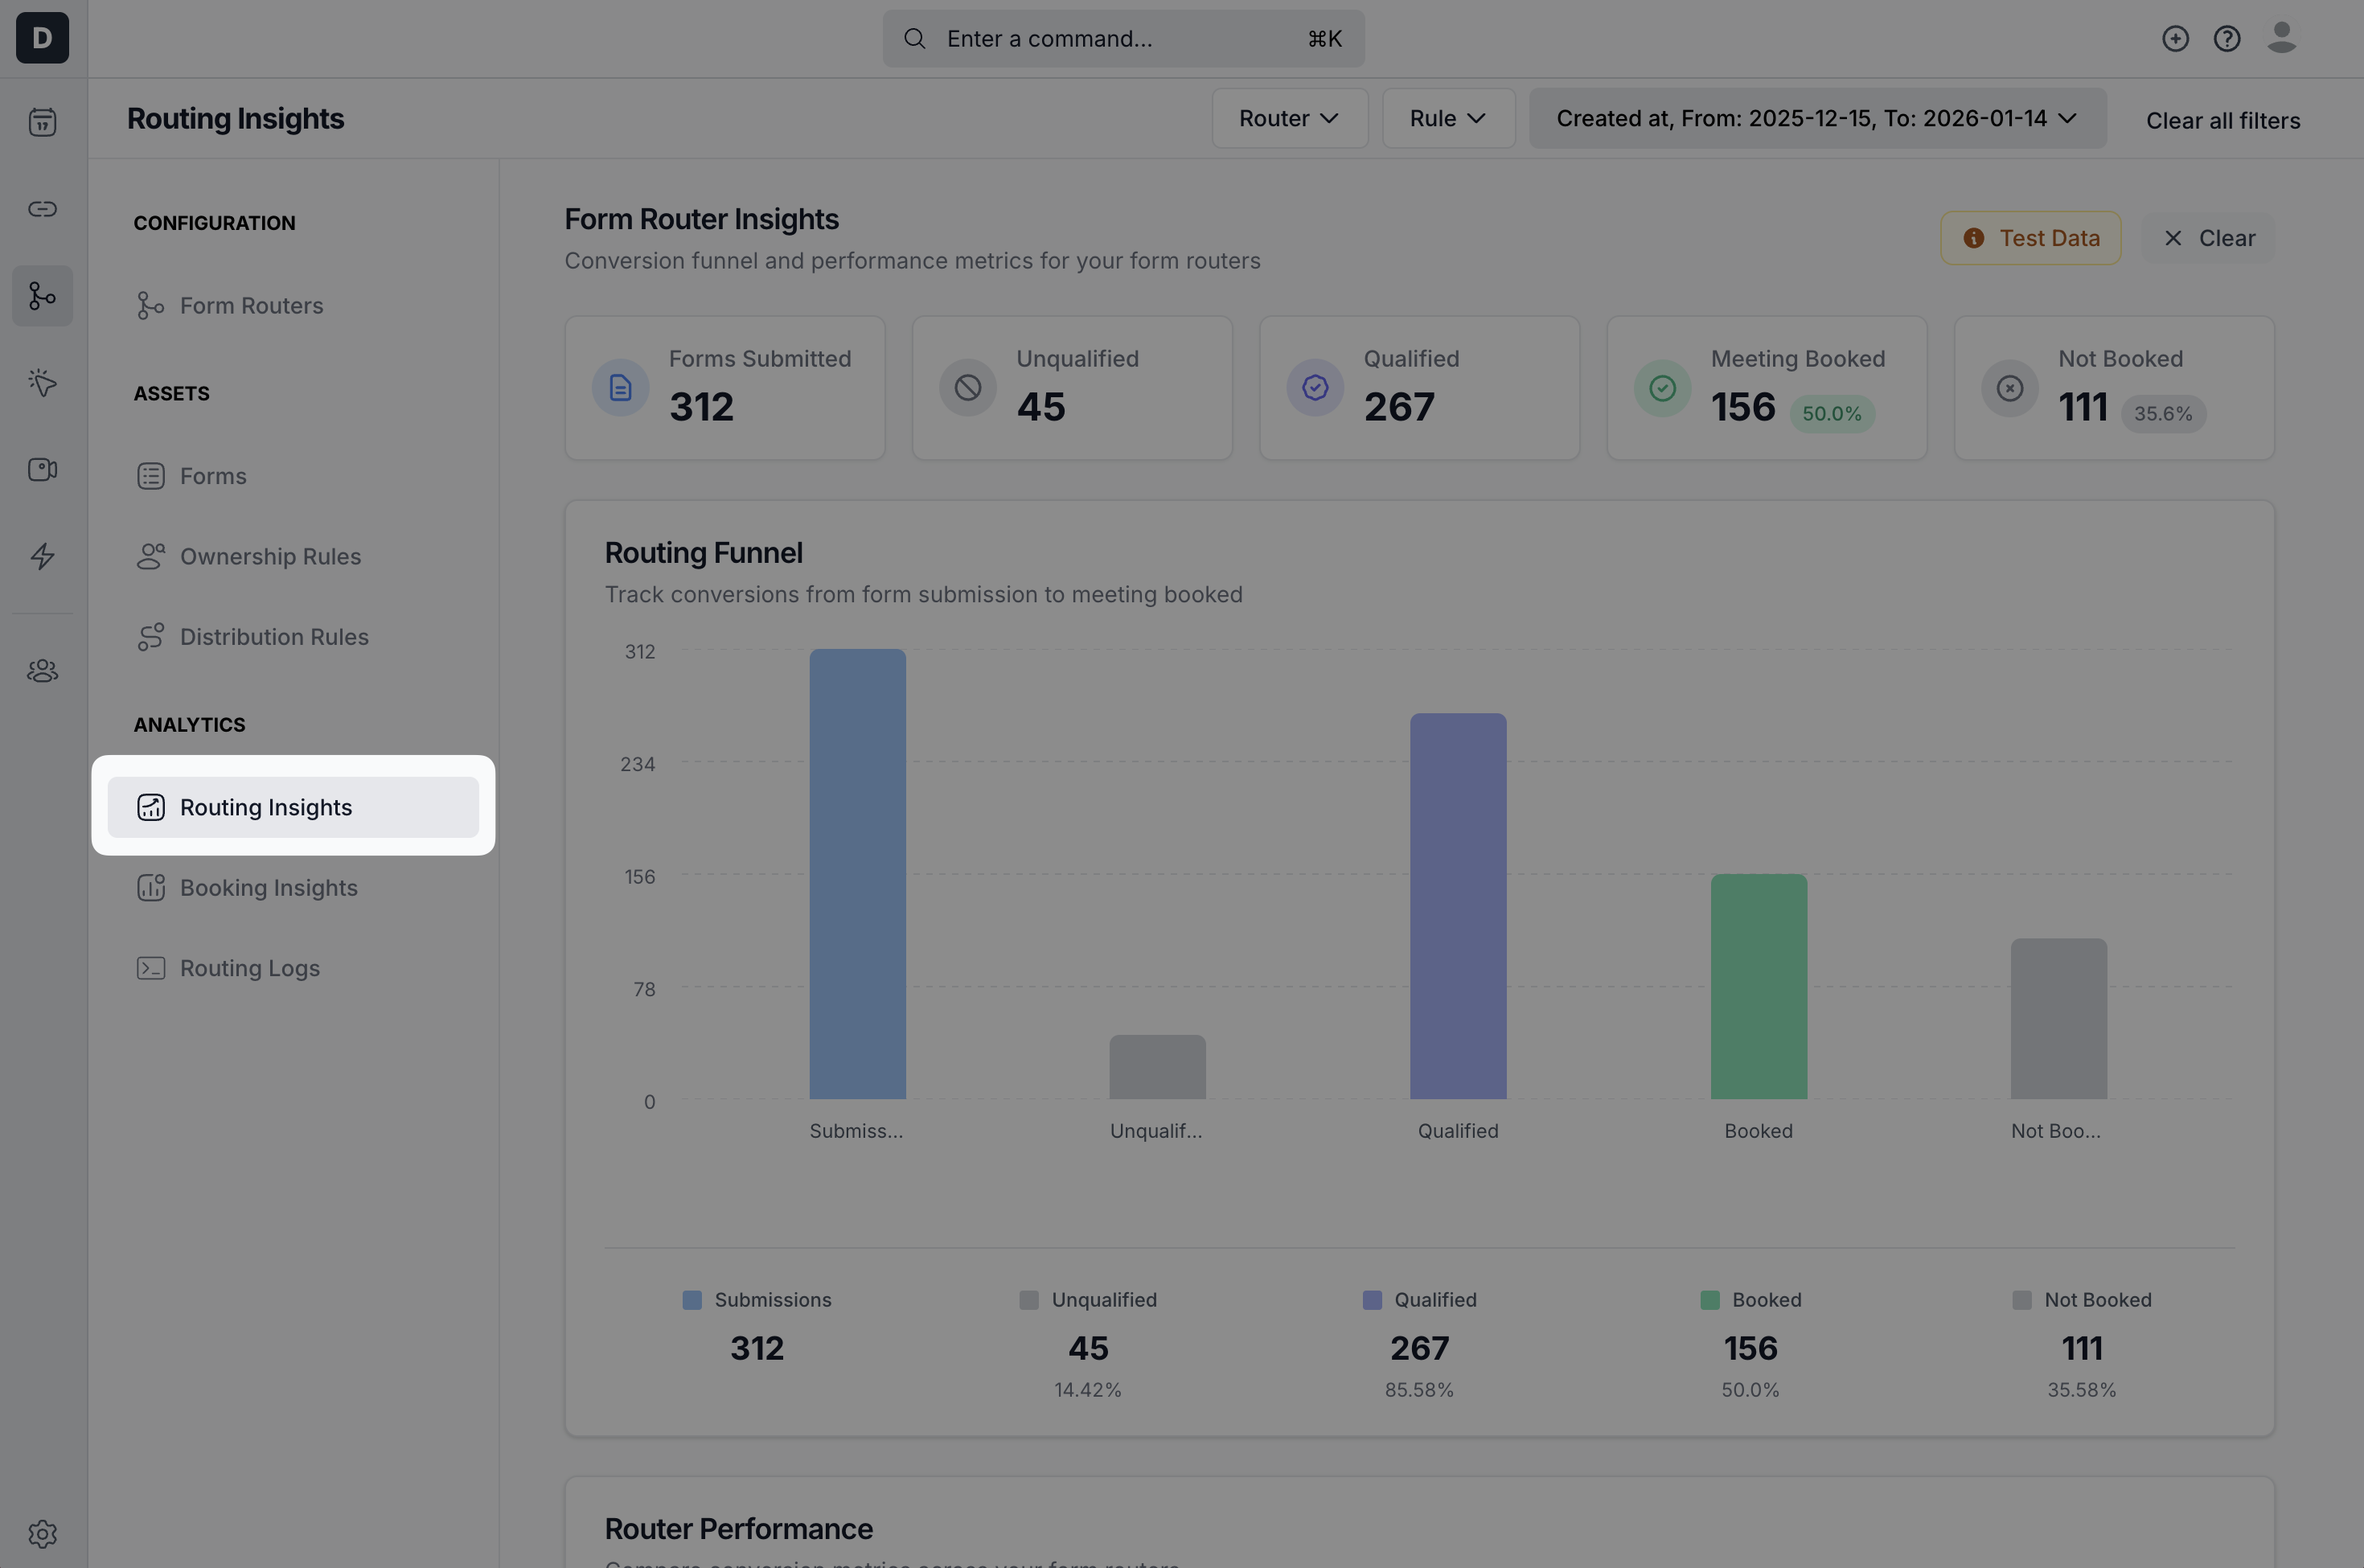Screen dimensions: 2364x1568
Task: Click the lightning bolt icon in left rail
Action: coord(42,556)
